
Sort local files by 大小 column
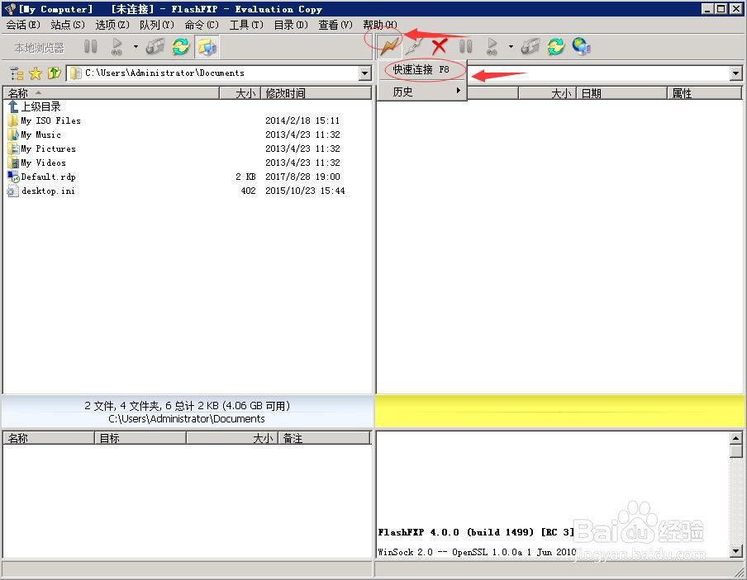(x=240, y=93)
